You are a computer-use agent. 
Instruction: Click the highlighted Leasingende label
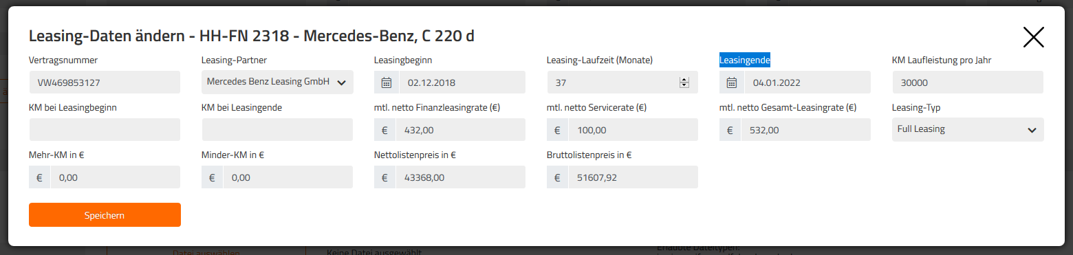[x=745, y=60]
